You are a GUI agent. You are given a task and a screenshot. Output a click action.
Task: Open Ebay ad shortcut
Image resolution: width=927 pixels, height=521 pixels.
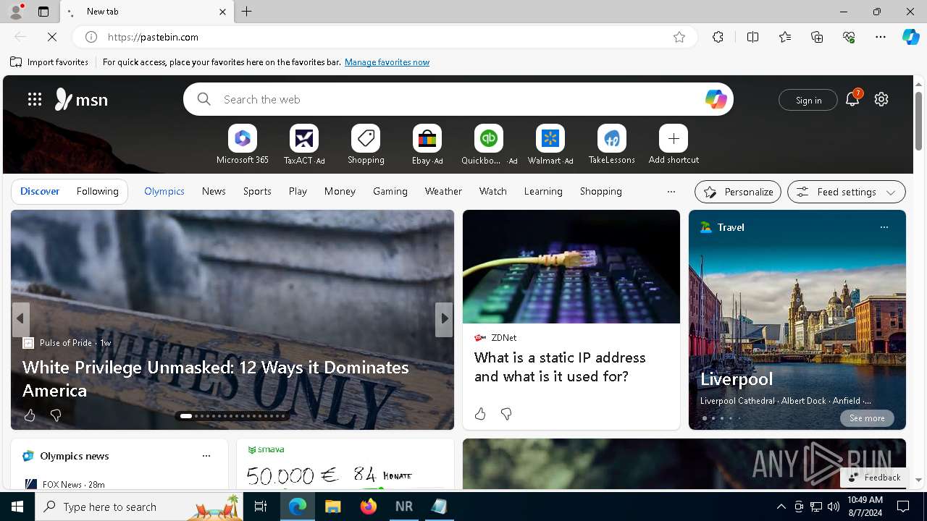point(427,145)
